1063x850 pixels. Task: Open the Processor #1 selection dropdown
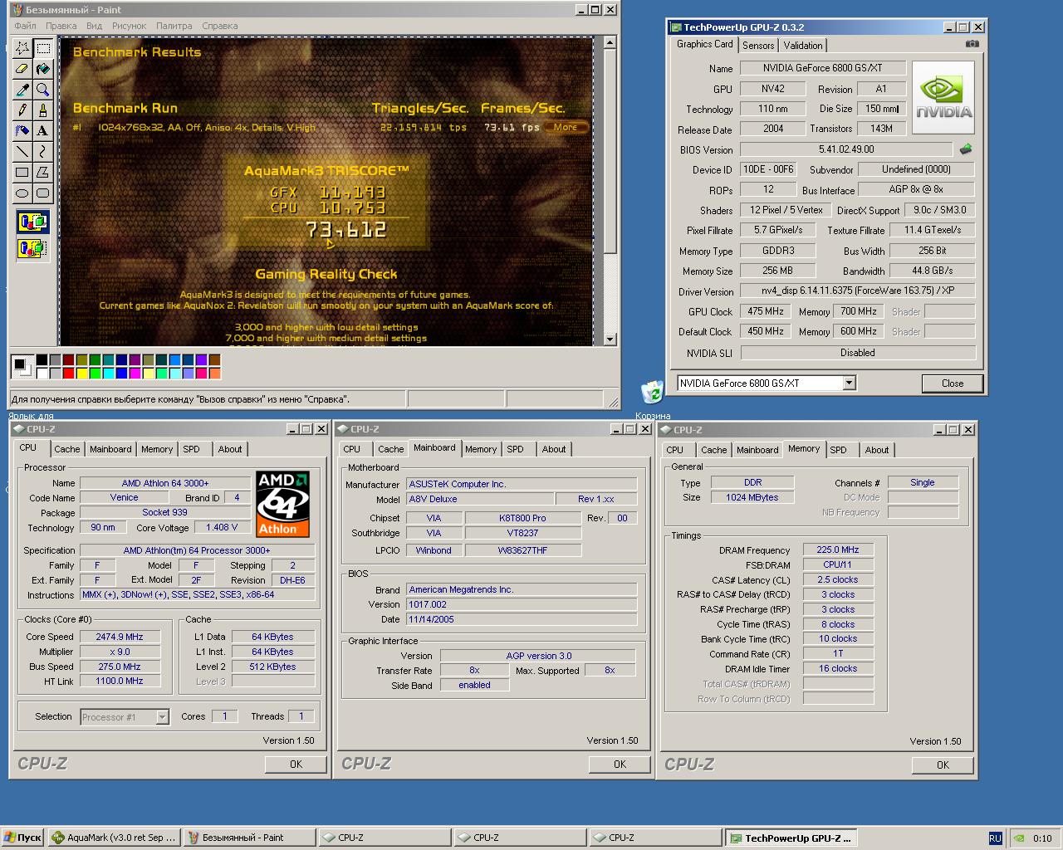tap(163, 717)
